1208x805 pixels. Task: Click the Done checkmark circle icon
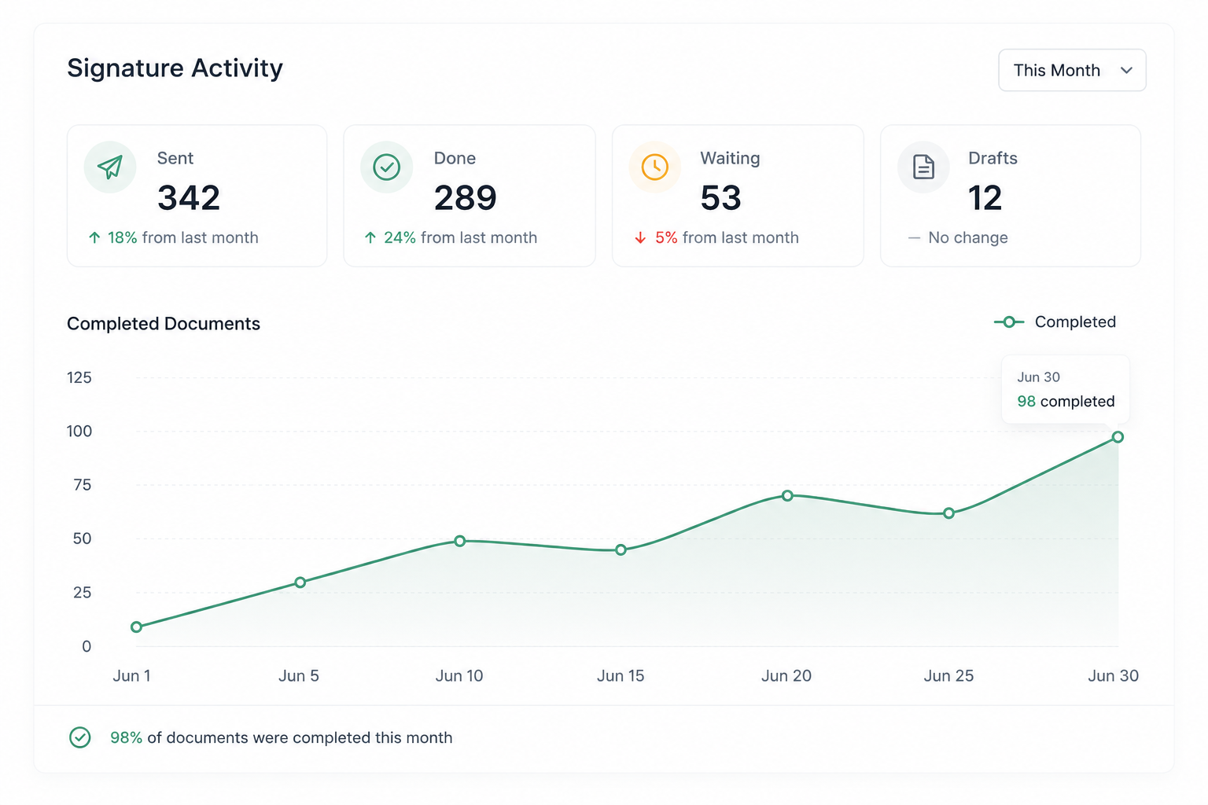386,167
